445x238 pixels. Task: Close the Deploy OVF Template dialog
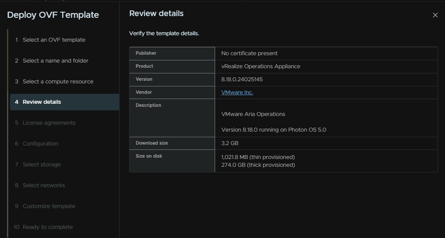tap(435, 15)
